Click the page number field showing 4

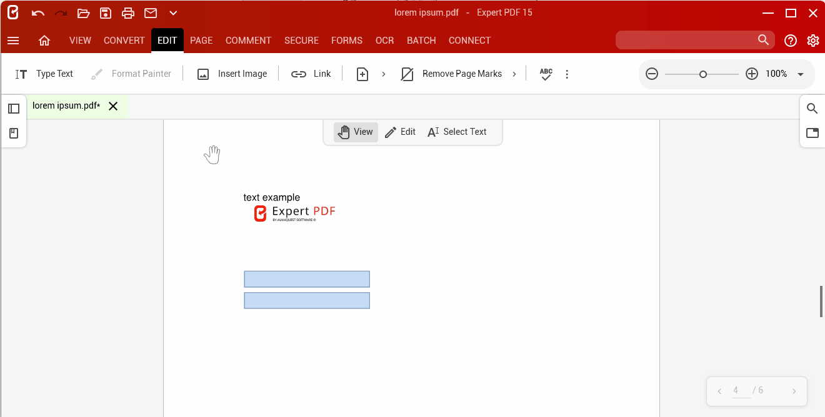coord(741,391)
